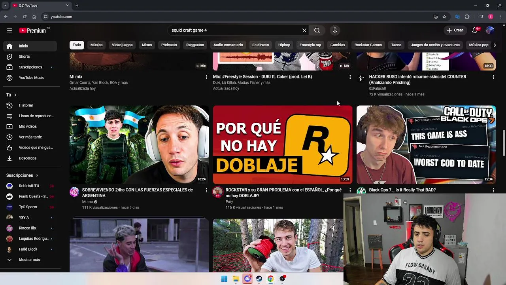The image size is (506, 285).
Task: Open options menu for Mi mix
Action: tap(206, 77)
